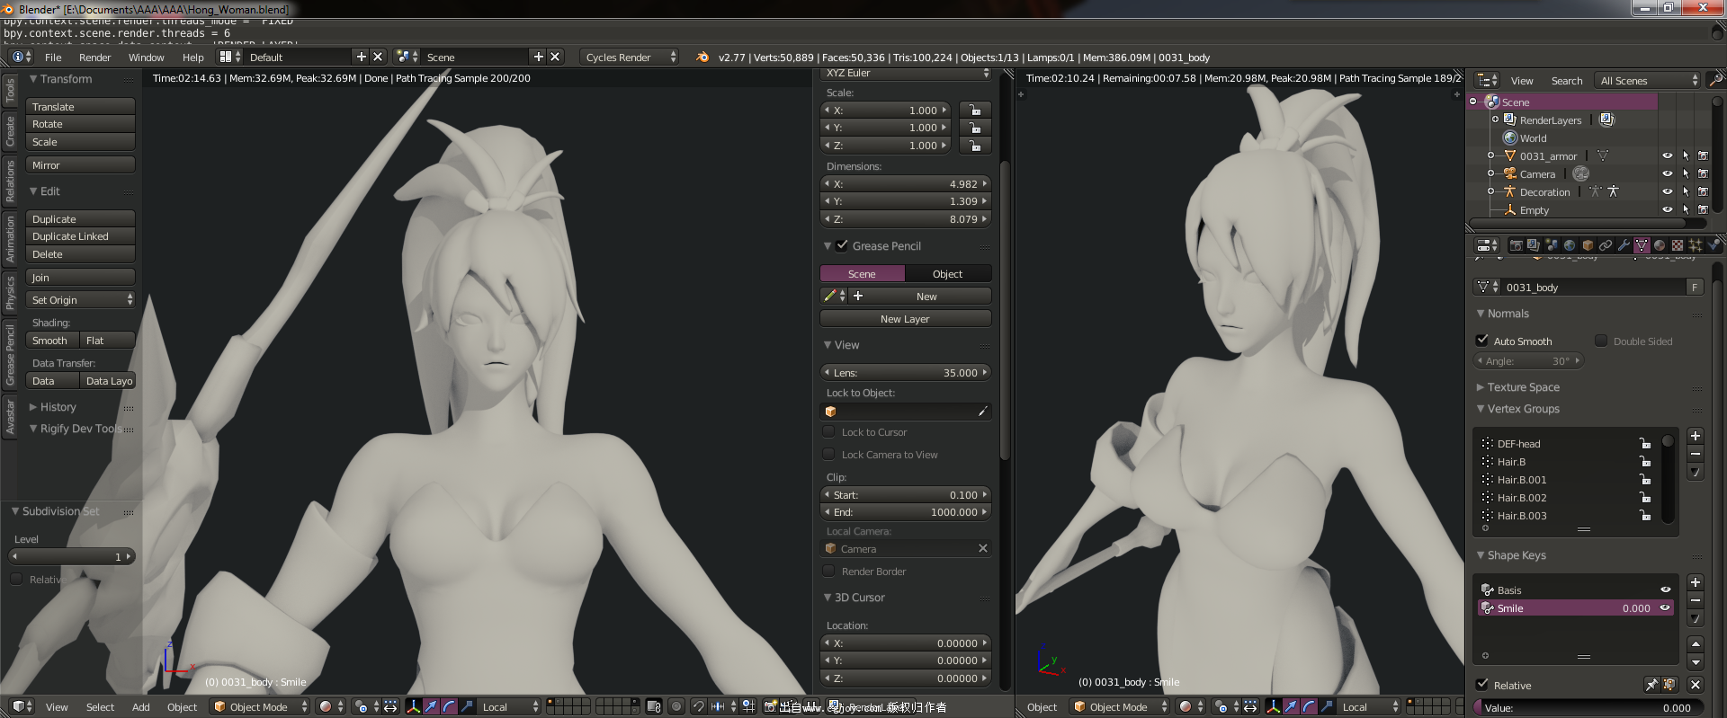Move shape key up arrow
1727x718 pixels.
(1696, 644)
